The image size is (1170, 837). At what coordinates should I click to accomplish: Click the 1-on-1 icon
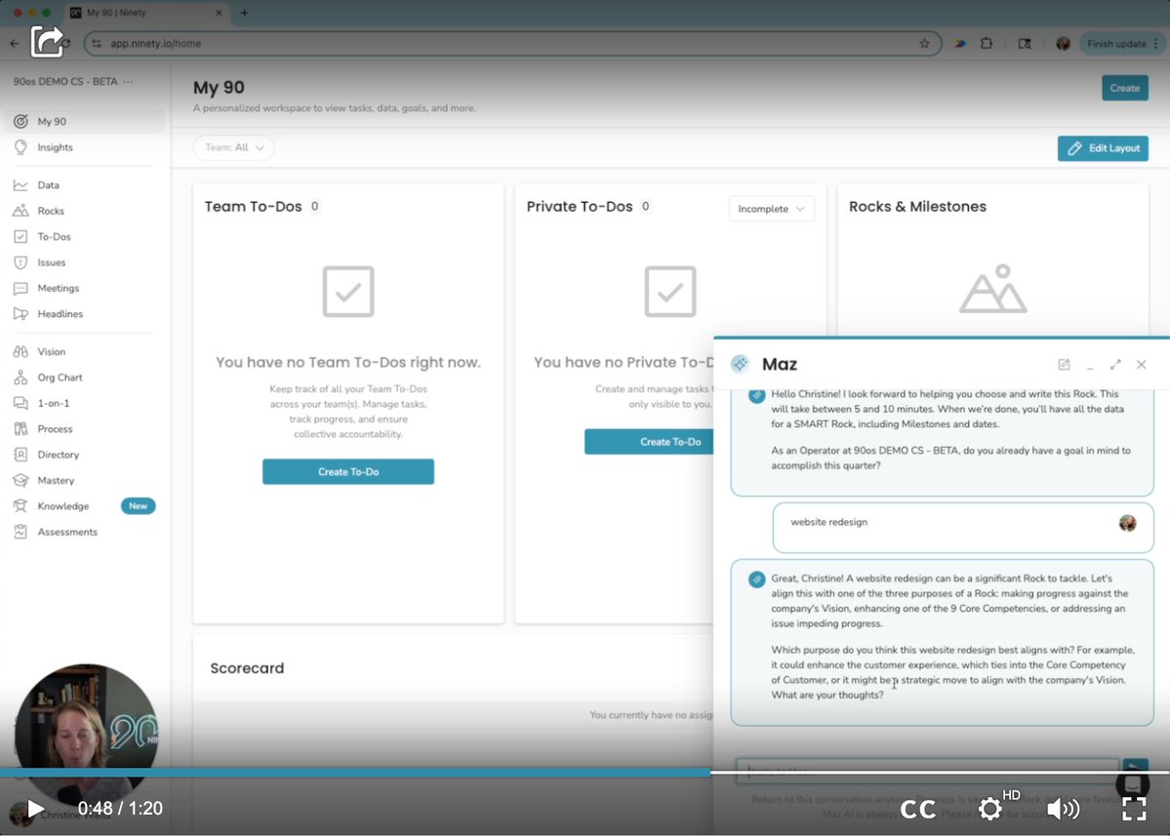click(20, 403)
